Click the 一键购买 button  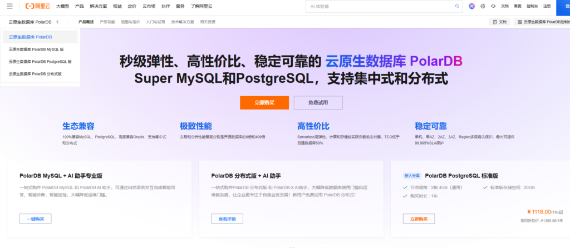pos(35,219)
